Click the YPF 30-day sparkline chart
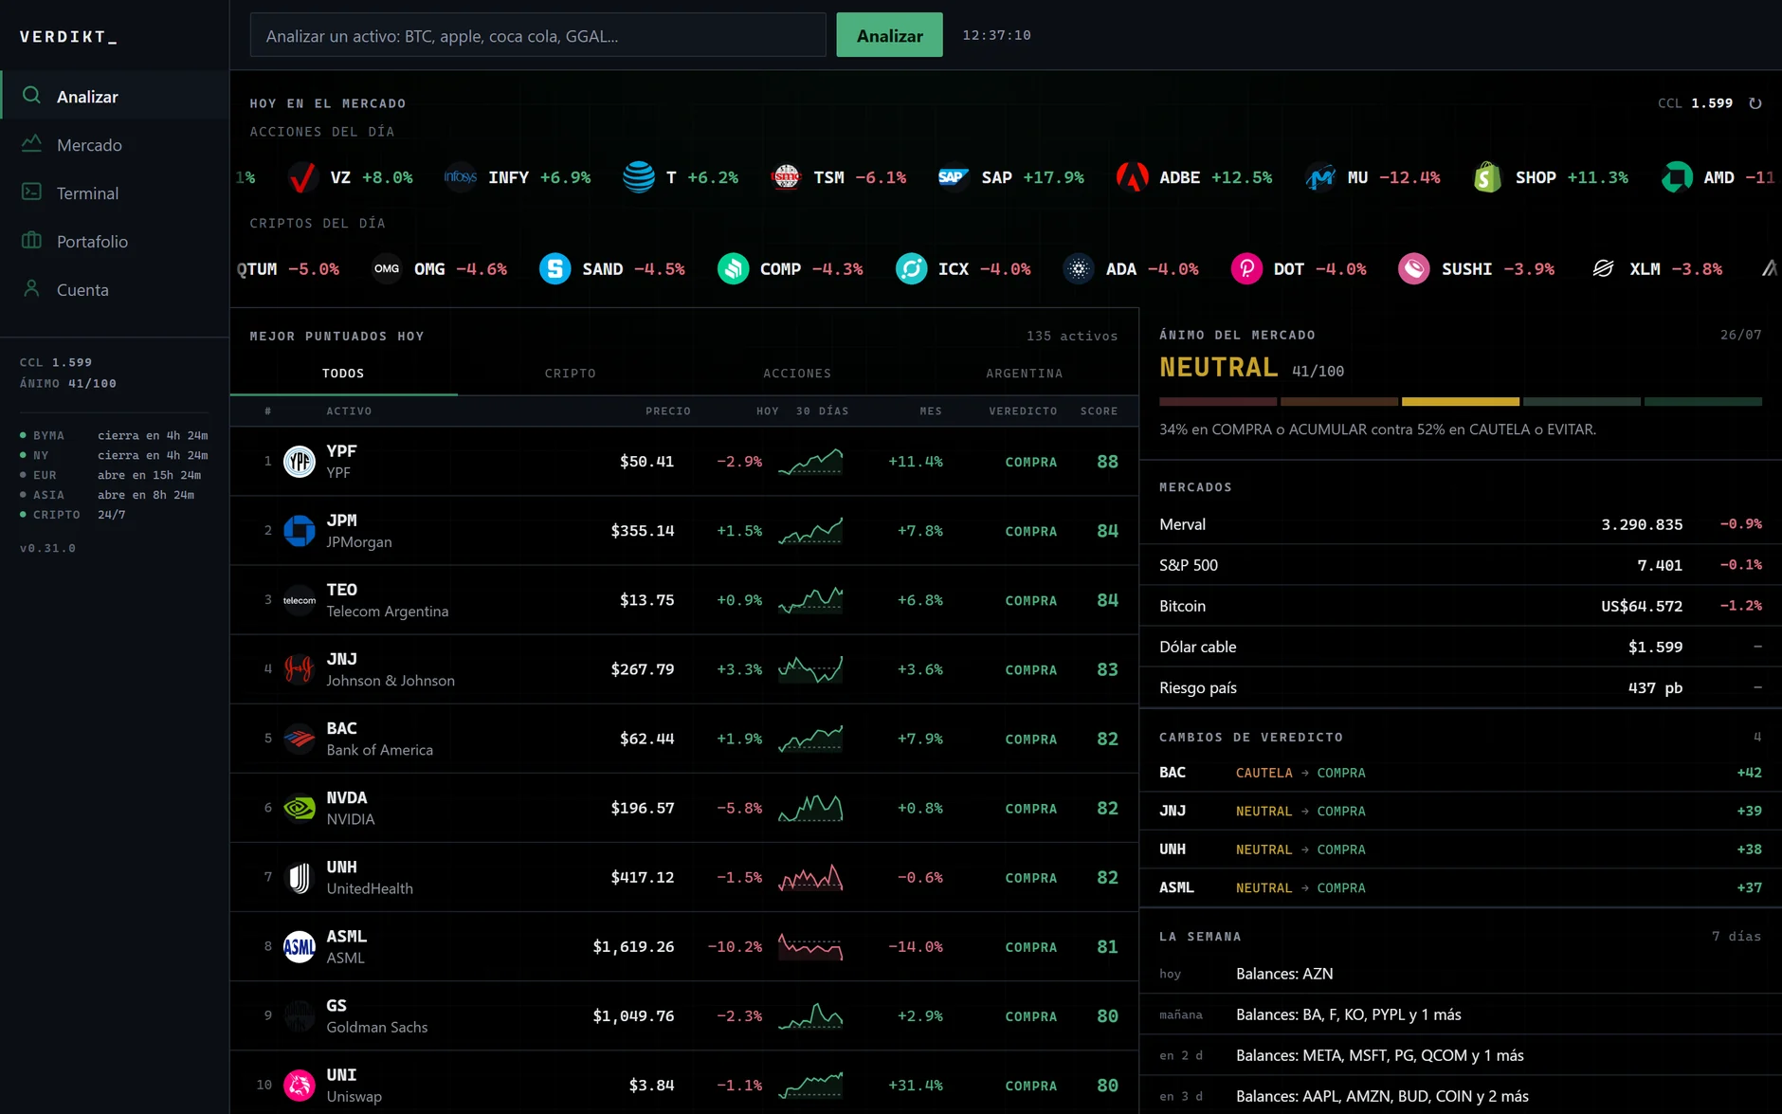The height and width of the screenshot is (1114, 1782). (810, 462)
